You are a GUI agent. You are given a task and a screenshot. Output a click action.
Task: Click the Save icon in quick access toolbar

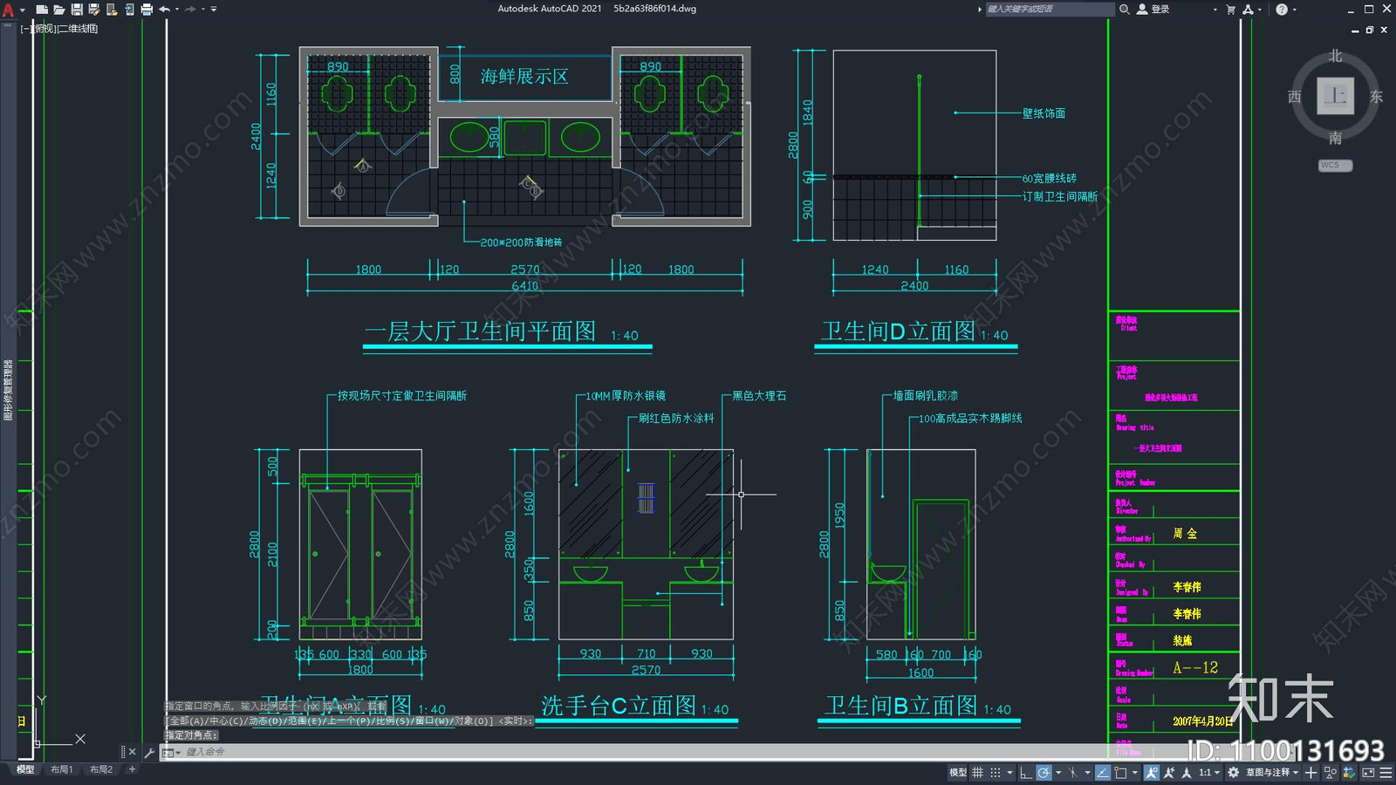[x=77, y=10]
